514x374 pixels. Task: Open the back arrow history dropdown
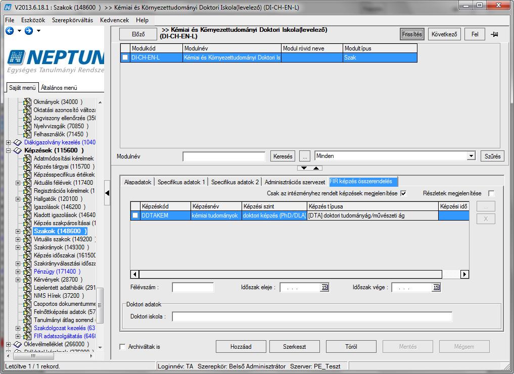19,31
